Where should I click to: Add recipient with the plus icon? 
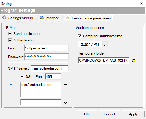click(x=65, y=102)
